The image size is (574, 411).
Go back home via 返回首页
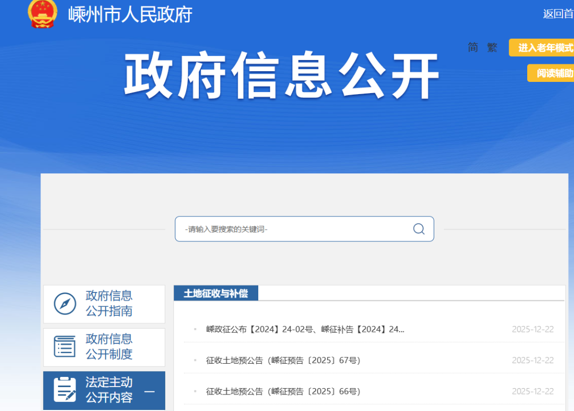pos(558,14)
